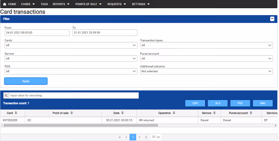Sort by the Operation column arrows
Image resolution: width=279 pixels, height=141 pixels.
(x=174, y=113)
